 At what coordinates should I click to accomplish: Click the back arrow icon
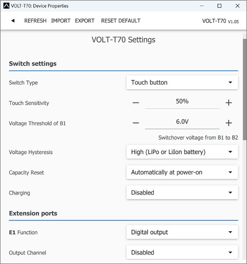point(13,21)
